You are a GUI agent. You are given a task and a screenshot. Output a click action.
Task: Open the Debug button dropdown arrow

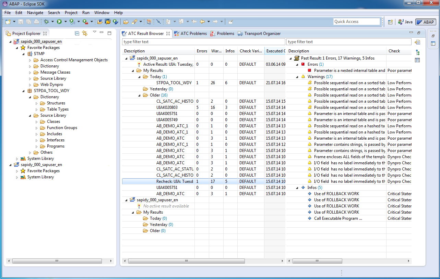click(x=52, y=22)
